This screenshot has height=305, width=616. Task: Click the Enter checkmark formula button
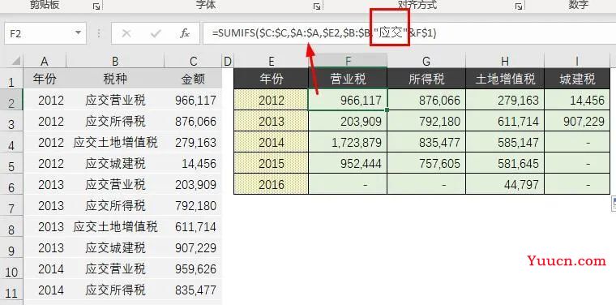tap(156, 33)
